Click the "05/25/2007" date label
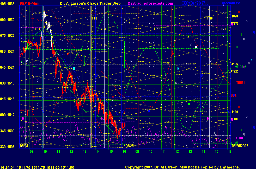Image resolution: width=256 pixels, height=169 pixels. point(240,146)
